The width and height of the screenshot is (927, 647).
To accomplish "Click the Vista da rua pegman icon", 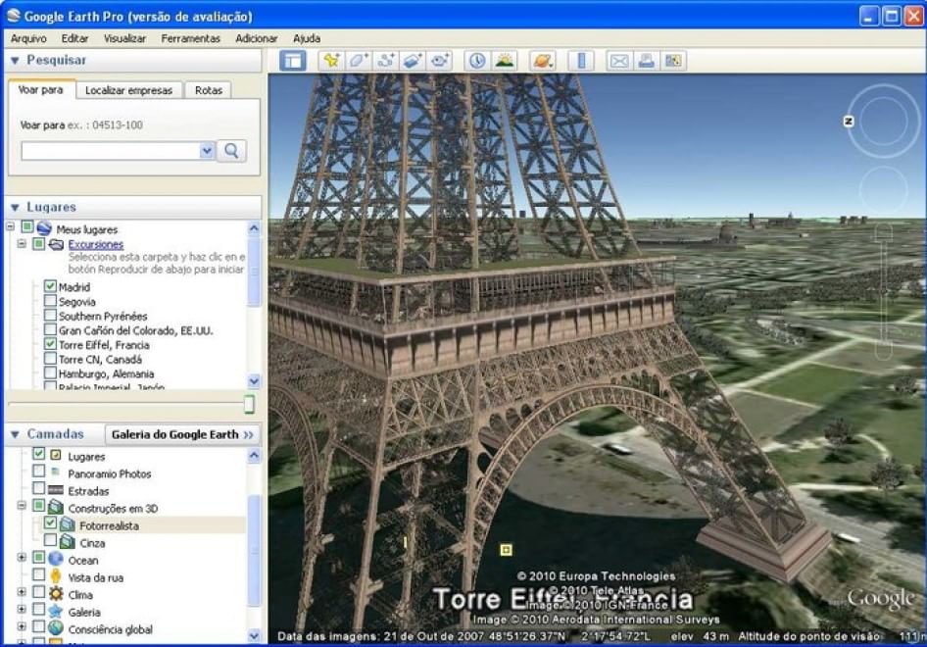I will (56, 576).
